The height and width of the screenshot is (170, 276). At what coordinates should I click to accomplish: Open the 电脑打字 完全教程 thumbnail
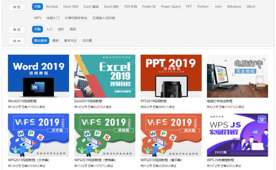tap(237, 76)
